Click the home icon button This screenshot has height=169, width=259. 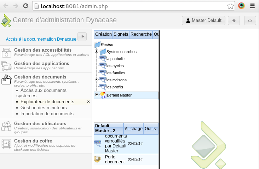click(x=234, y=21)
